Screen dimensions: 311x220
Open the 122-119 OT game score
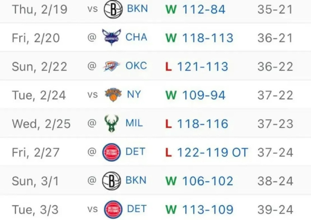pyautogui.click(x=212, y=152)
